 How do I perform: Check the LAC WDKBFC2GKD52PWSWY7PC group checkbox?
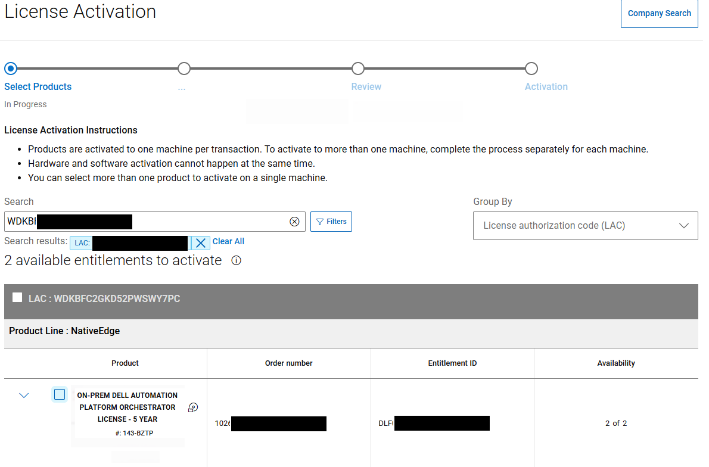point(17,297)
